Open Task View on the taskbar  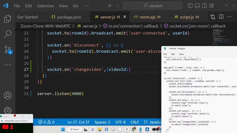coord(86,129)
